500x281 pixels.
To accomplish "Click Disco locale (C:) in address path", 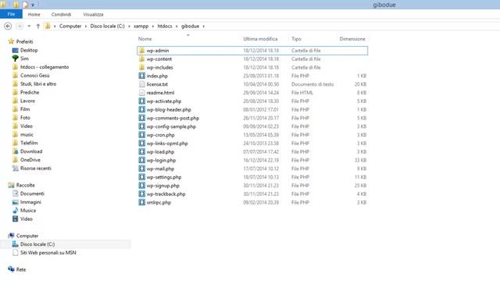I will (108, 26).
